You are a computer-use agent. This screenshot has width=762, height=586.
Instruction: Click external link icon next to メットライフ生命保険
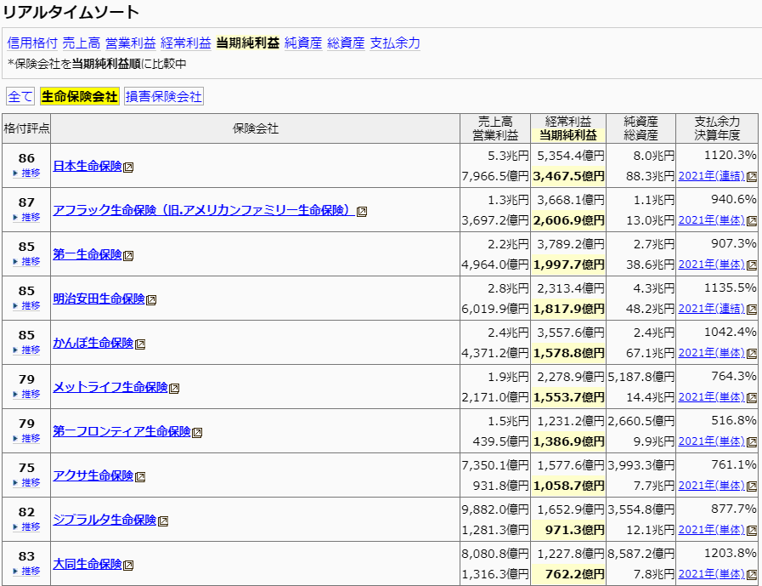pos(174,389)
